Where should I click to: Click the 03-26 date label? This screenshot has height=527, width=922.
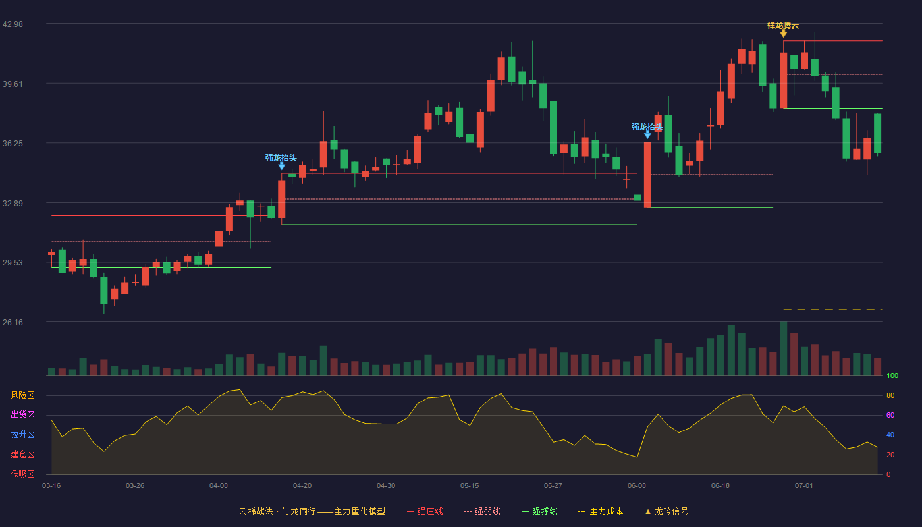tap(135, 485)
